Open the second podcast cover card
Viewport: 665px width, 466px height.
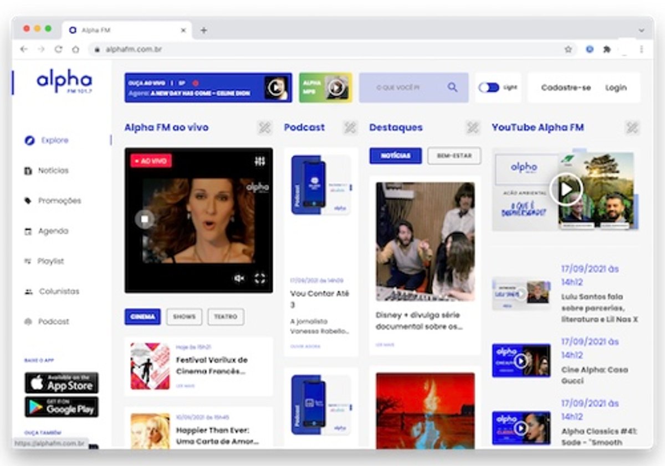click(321, 405)
